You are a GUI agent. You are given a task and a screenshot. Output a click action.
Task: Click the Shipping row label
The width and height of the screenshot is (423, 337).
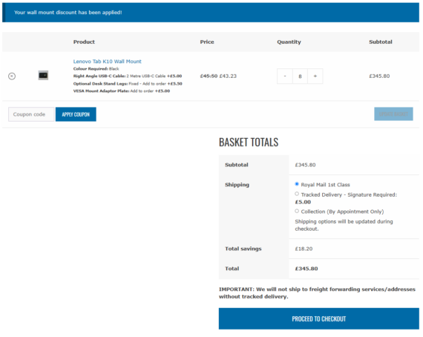coord(237,185)
